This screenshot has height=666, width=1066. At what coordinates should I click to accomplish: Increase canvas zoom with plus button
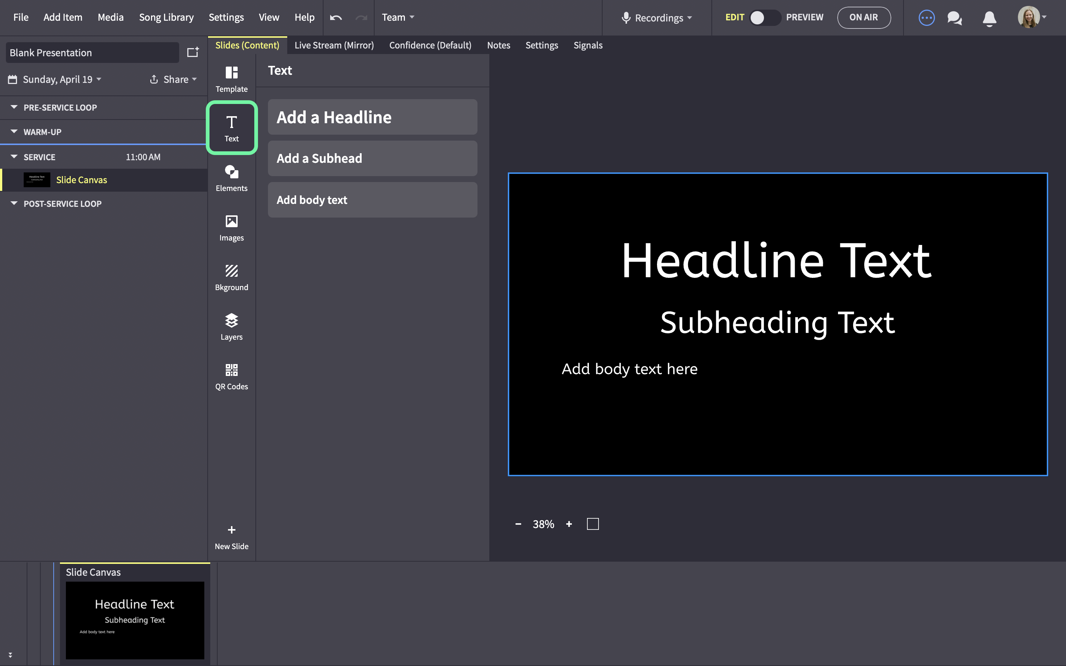569,524
